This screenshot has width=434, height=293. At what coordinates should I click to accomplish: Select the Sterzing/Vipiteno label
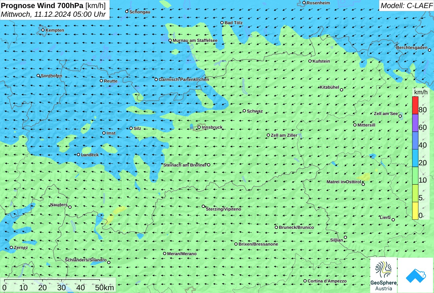pos(224,209)
